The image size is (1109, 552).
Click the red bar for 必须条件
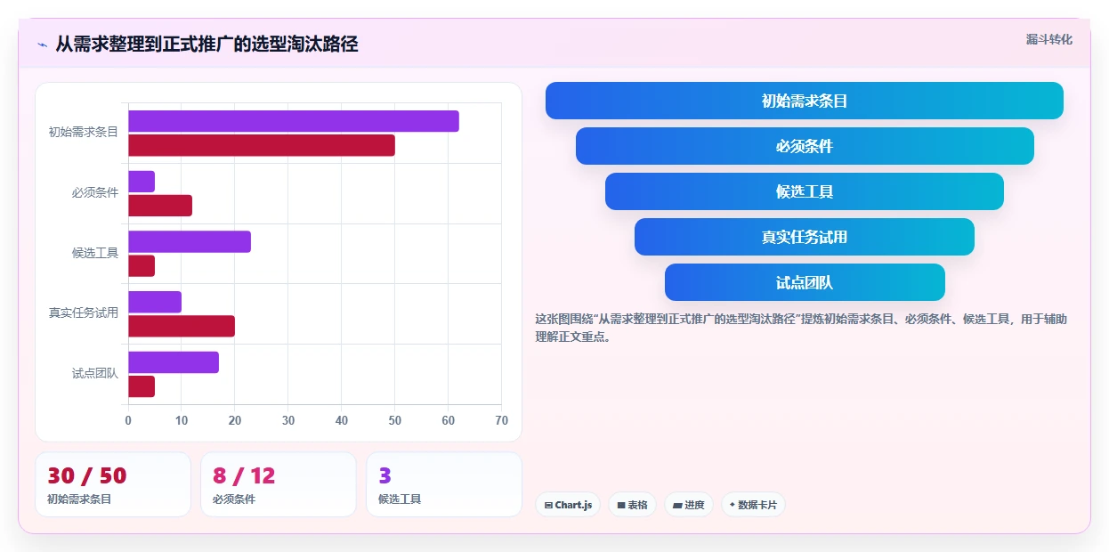(160, 206)
